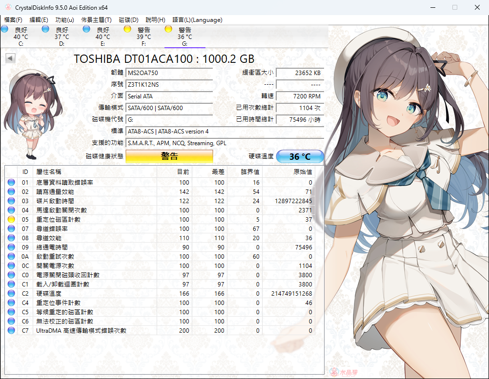Click the CrystalDiskInfo title bar app icon
The height and width of the screenshot is (379, 489).
tap(8, 7)
